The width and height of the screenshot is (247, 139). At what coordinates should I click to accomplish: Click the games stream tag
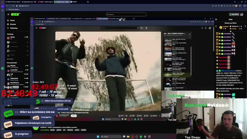59,130
